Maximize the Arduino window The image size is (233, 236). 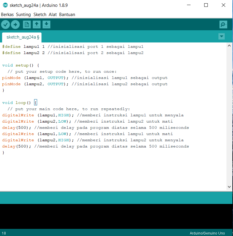click(x=206, y=5)
